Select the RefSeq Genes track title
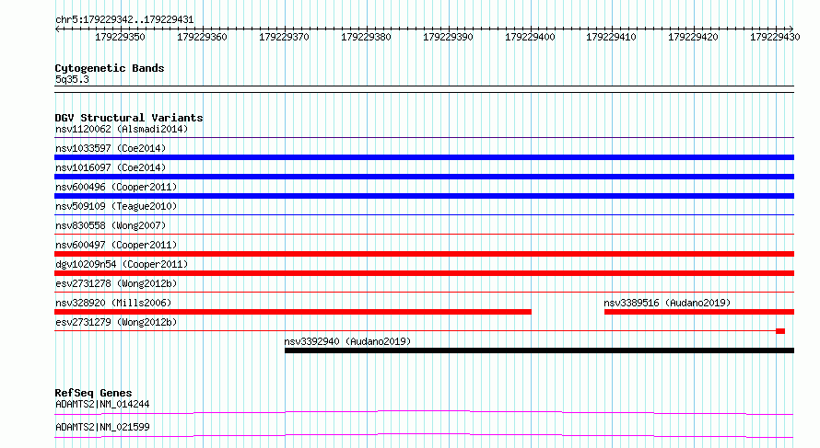Image resolution: width=820 pixels, height=448 pixels. click(x=94, y=393)
